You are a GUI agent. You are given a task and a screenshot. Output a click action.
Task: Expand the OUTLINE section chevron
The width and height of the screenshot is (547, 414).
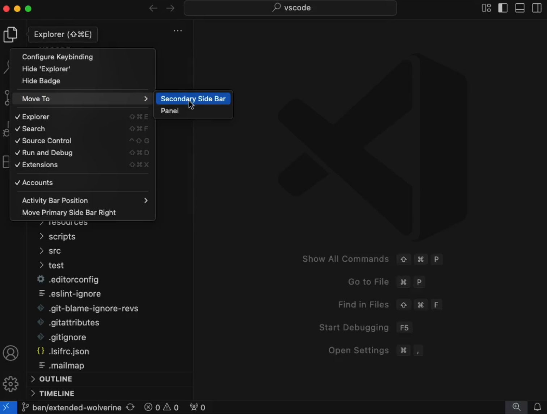point(33,379)
